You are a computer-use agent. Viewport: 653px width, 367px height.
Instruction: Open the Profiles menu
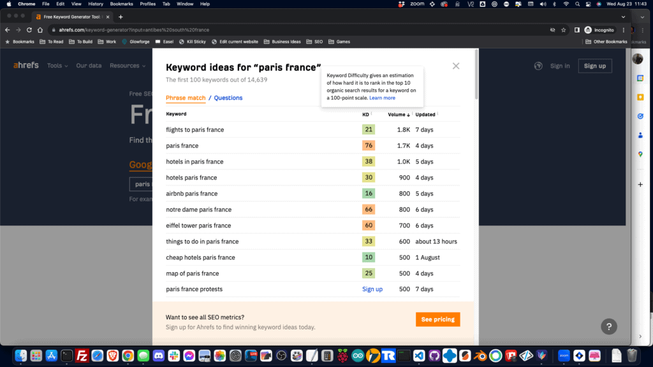tap(147, 4)
